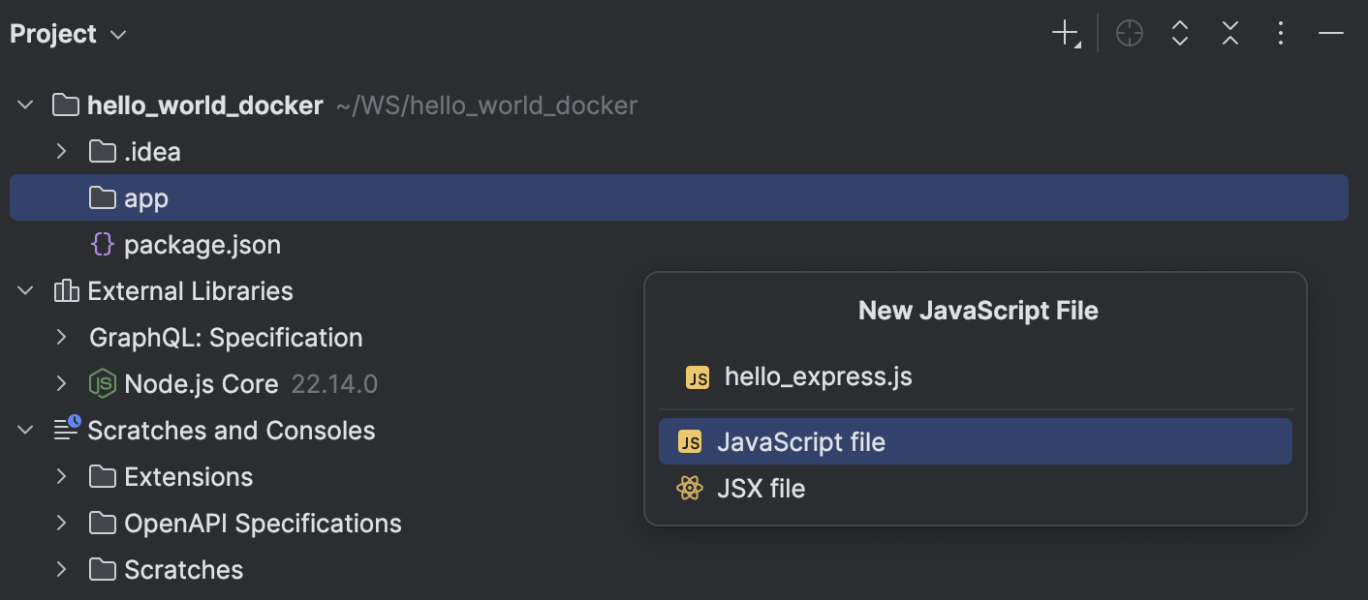Click the OpenAPI Specifications folder icon
The image size is (1368, 600).
(103, 524)
